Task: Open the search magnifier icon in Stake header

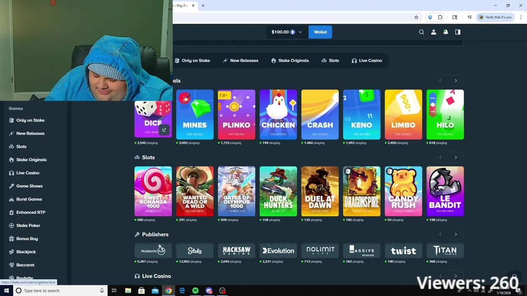Action: point(421,32)
